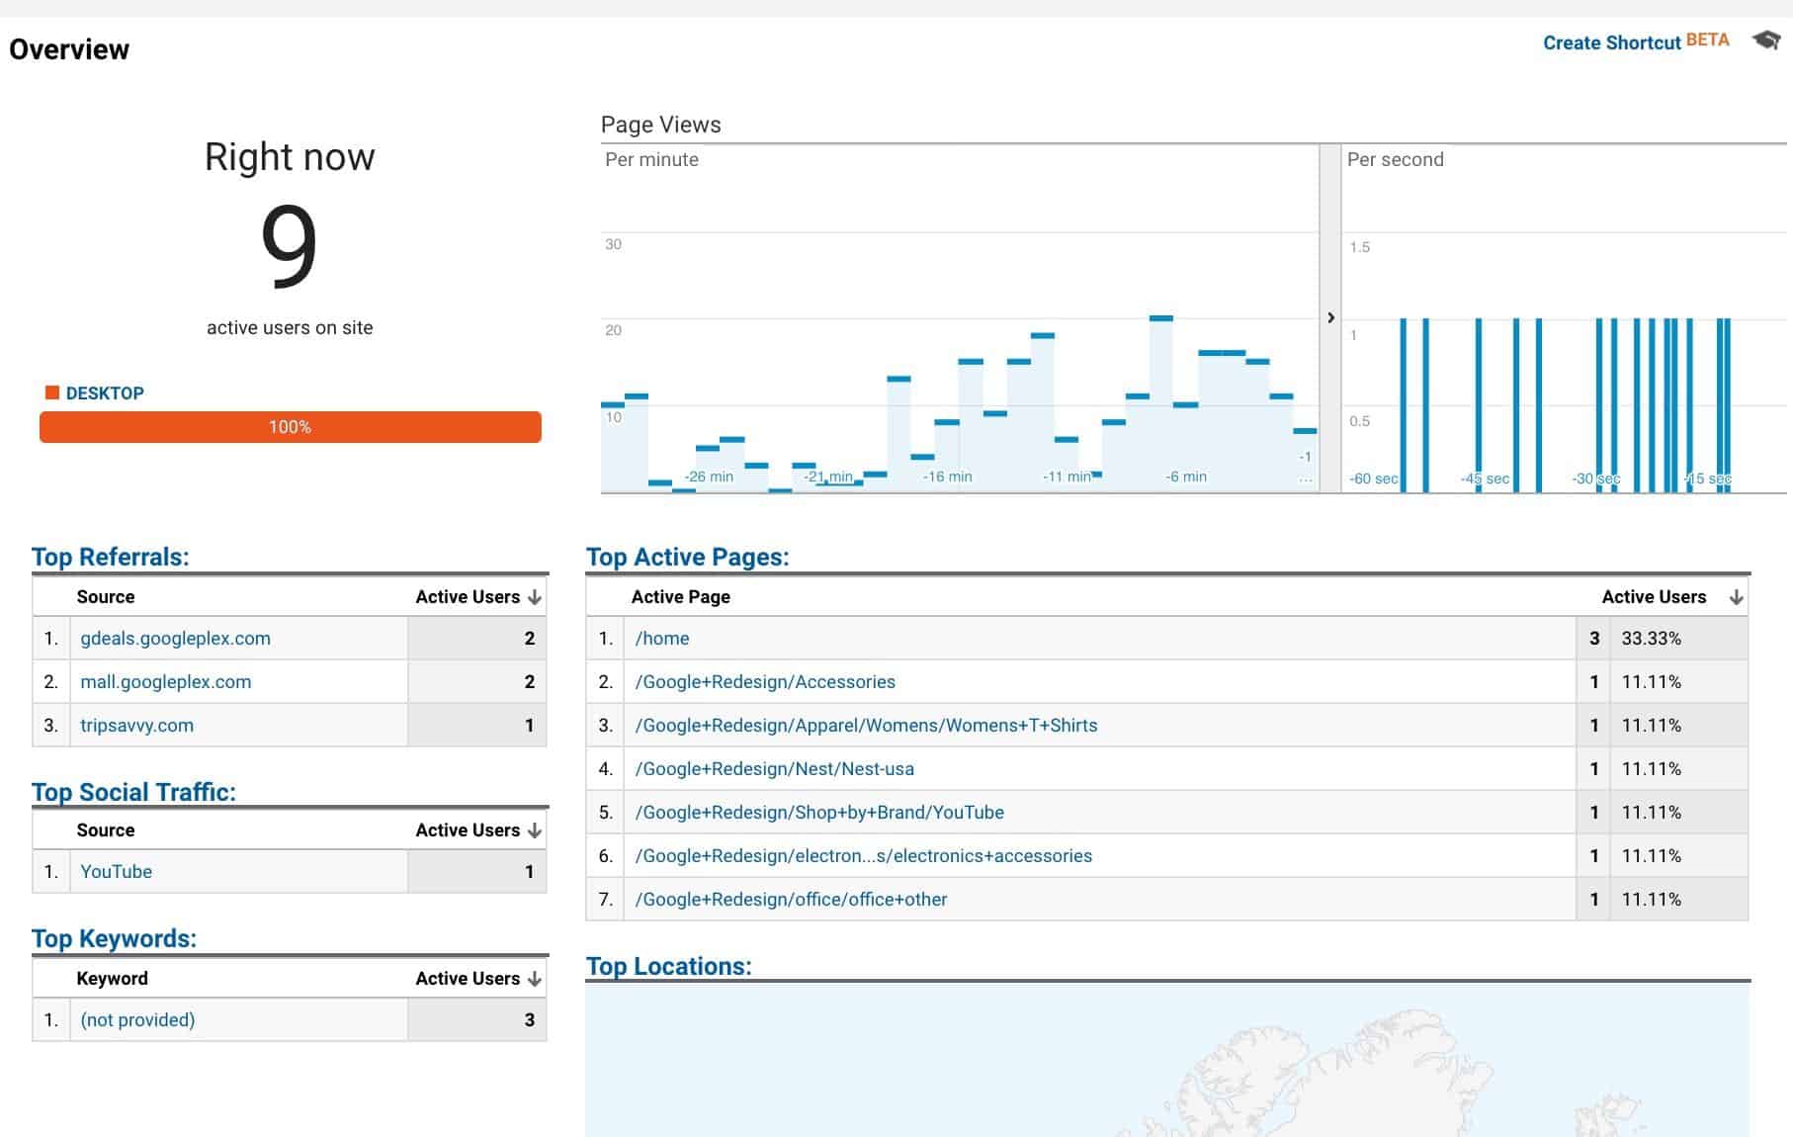Click the (not provided) keyword
The width and height of the screenshot is (1793, 1137).
[x=137, y=1020]
